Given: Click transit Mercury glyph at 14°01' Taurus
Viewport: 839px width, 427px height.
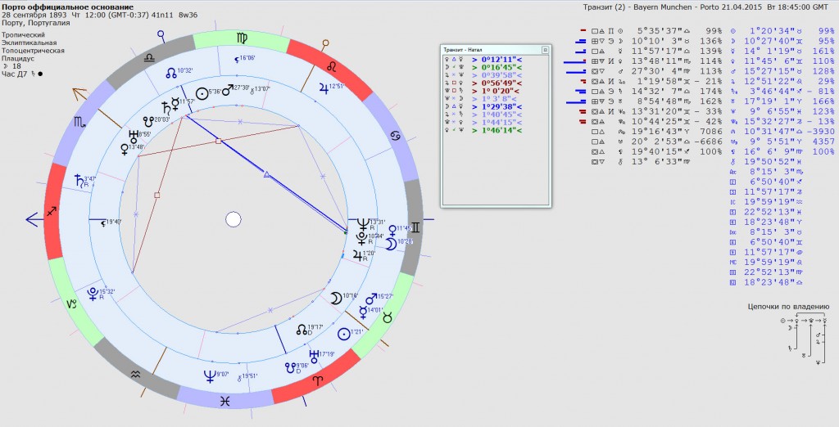Looking at the screenshot, I should point(363,312).
